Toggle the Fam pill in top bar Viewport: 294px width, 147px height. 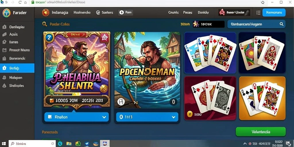click(126, 13)
